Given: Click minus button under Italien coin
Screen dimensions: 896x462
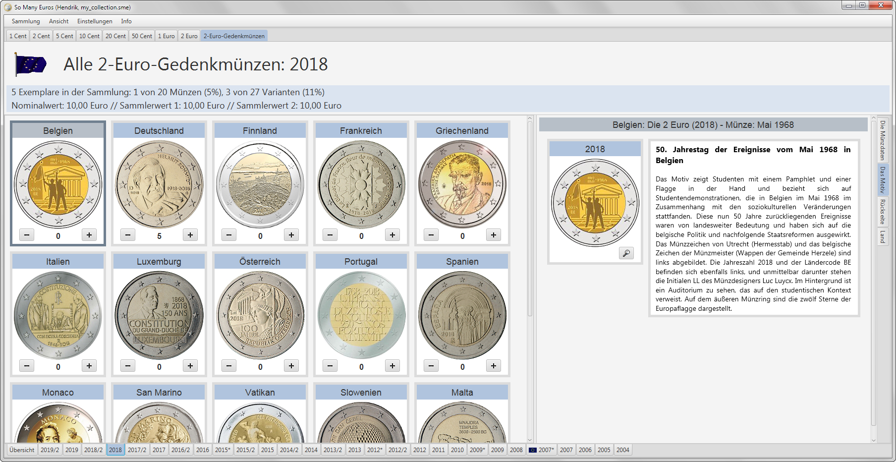Looking at the screenshot, I should [x=27, y=366].
